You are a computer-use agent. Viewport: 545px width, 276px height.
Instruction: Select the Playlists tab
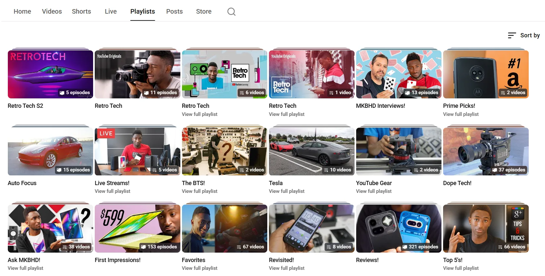click(x=143, y=11)
